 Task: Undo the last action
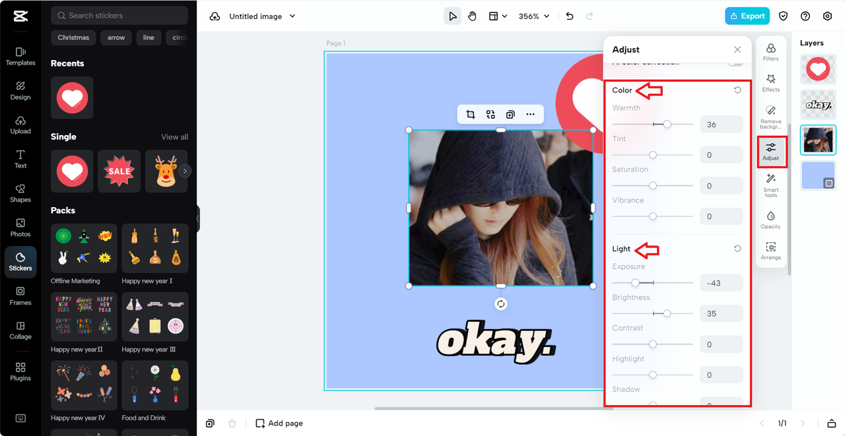click(569, 16)
